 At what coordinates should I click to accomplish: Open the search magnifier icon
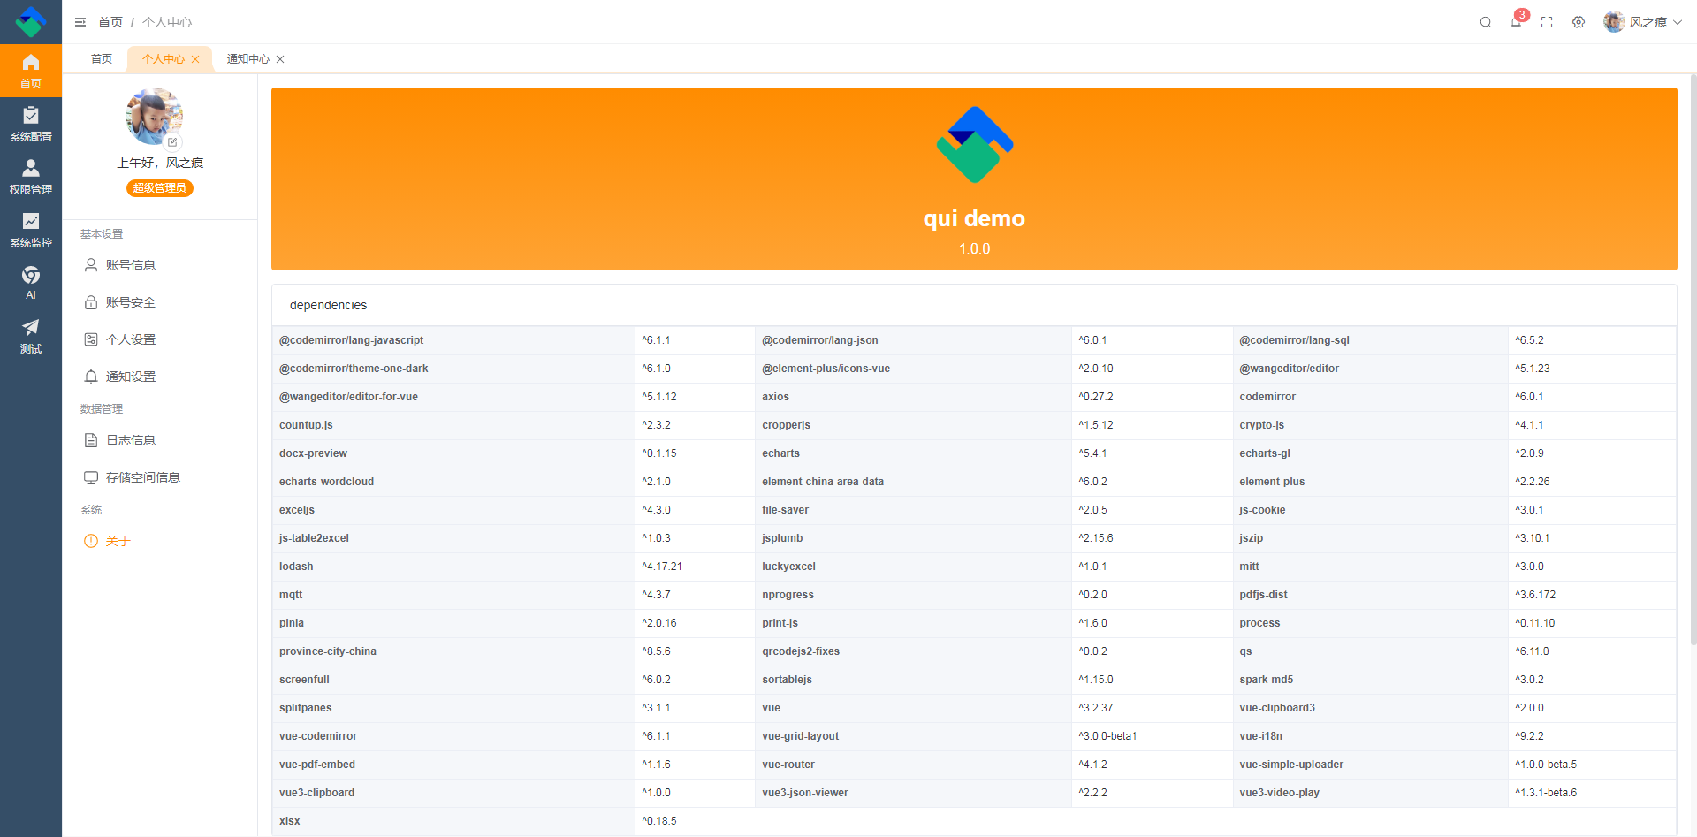(1486, 22)
